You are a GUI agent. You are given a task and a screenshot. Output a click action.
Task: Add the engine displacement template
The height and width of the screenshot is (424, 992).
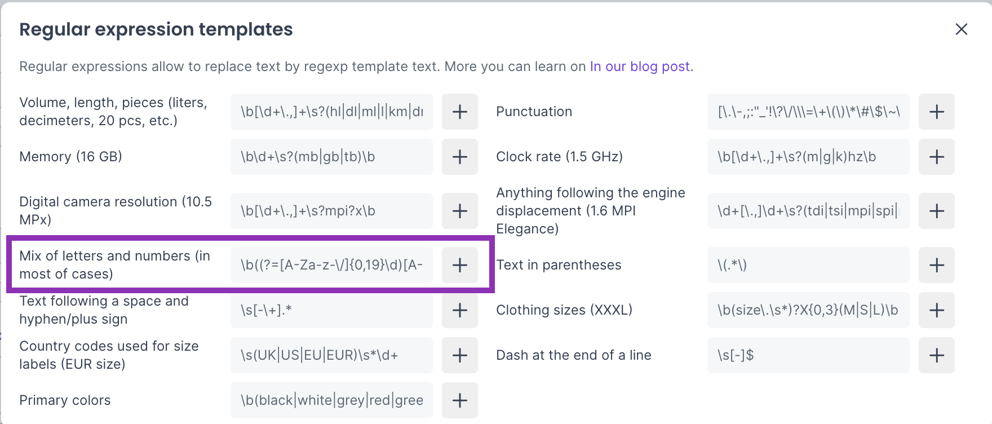click(x=937, y=211)
